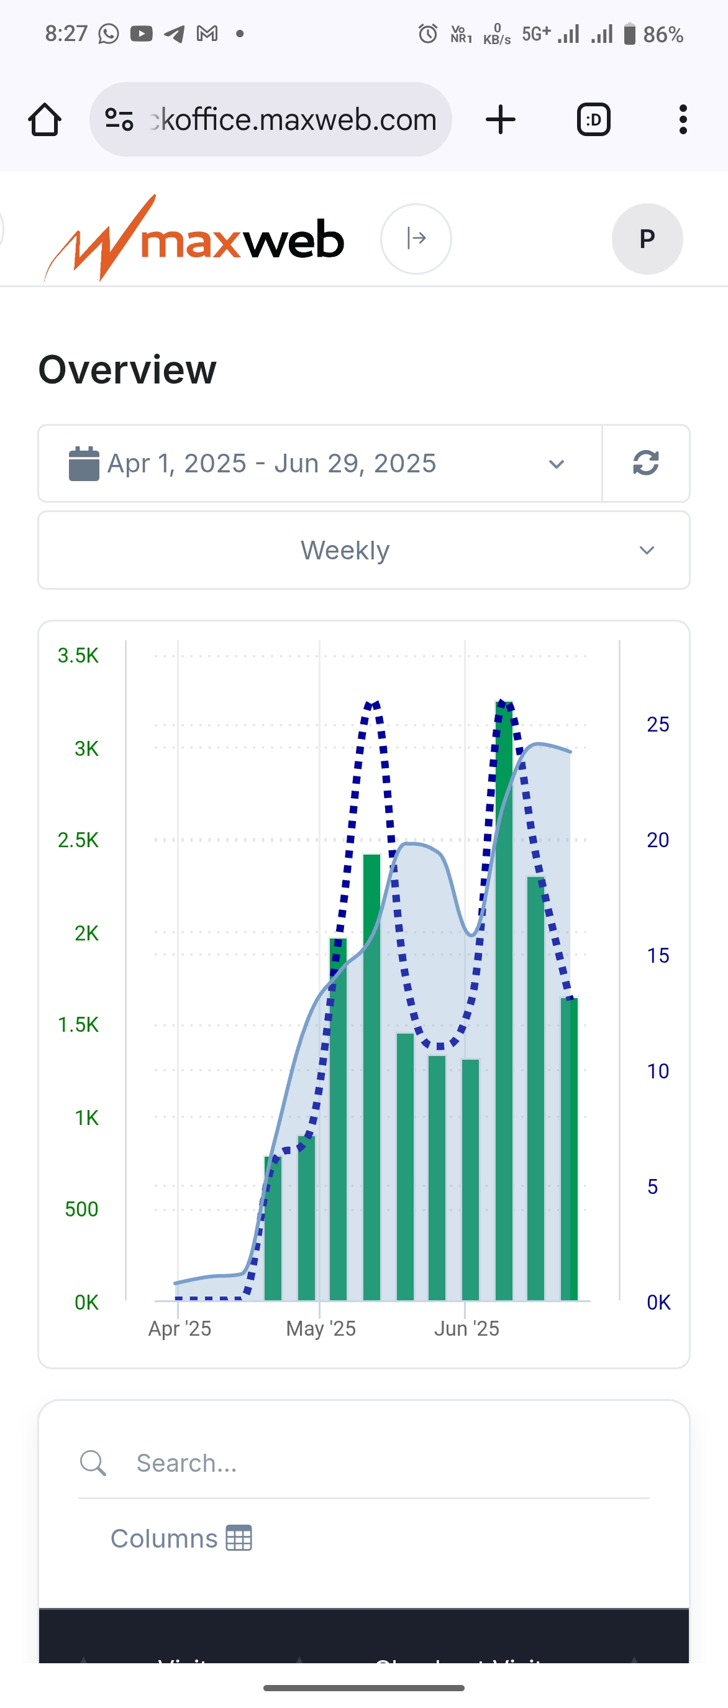Viewport: 728px width, 1708px height.
Task: Click the "3.5K" axis label
Action: pyautogui.click(x=78, y=656)
